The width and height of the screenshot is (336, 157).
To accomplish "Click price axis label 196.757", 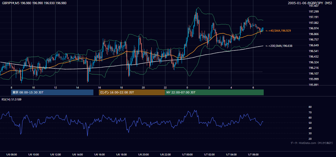I will [x=314, y=40].
